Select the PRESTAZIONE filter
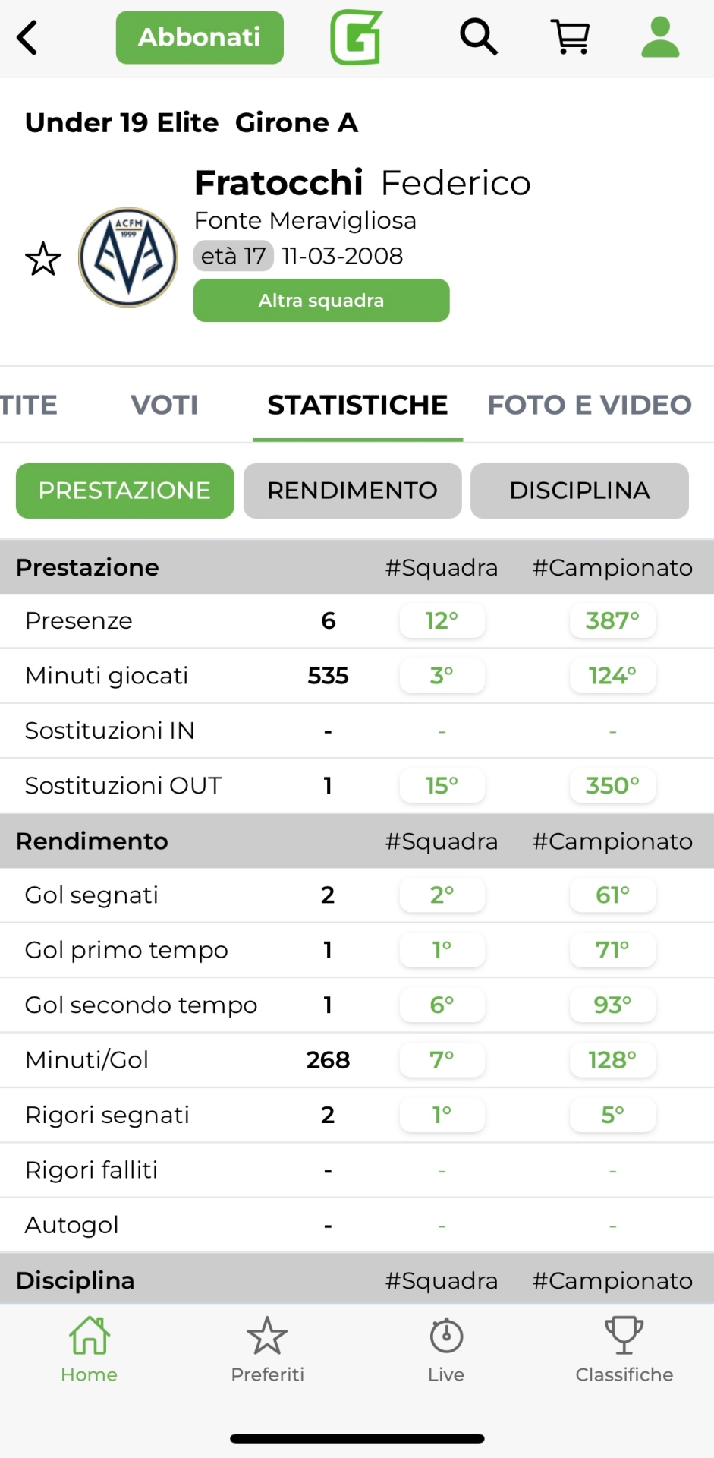 click(x=125, y=491)
